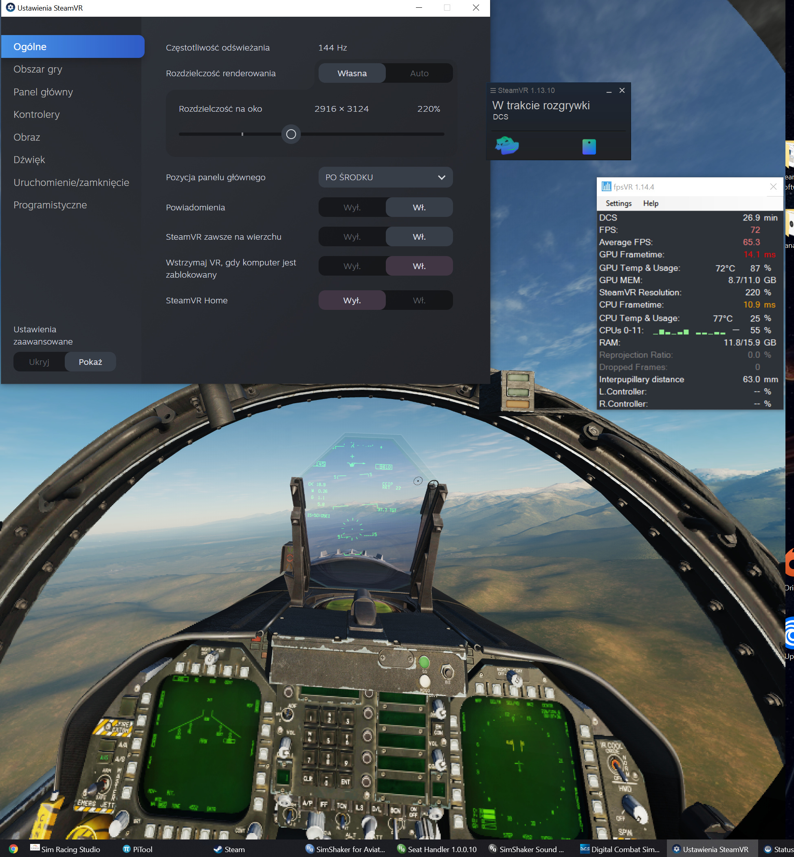Open the SteamVR hamburger menu icon
794x857 pixels.
coord(493,90)
